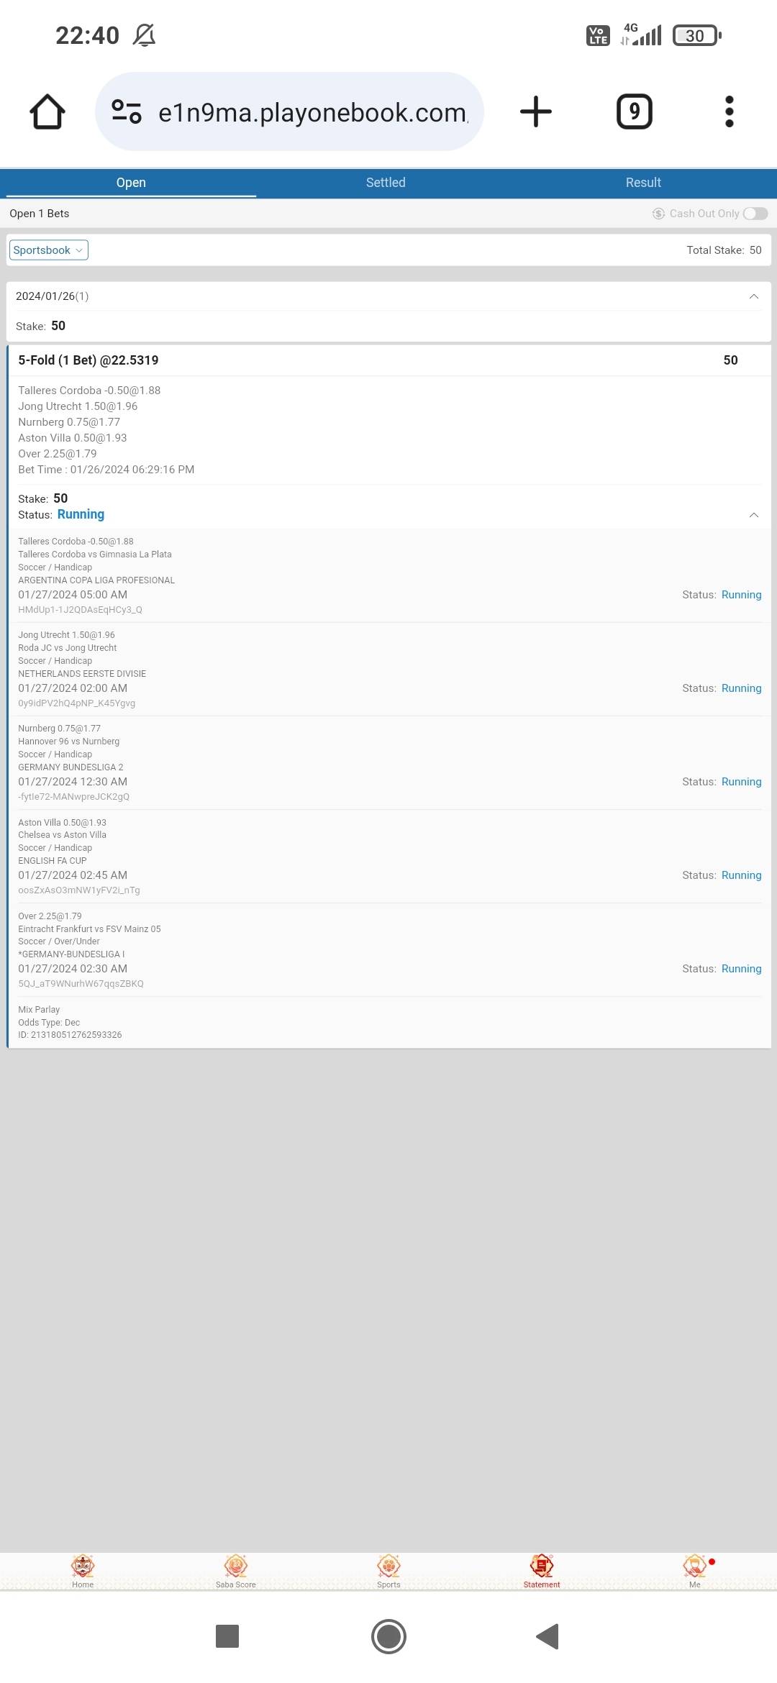Viewport: 777px width, 1683px height.
Task: Tap the e1n9ma.playonebook.com address bar
Action: (312, 112)
